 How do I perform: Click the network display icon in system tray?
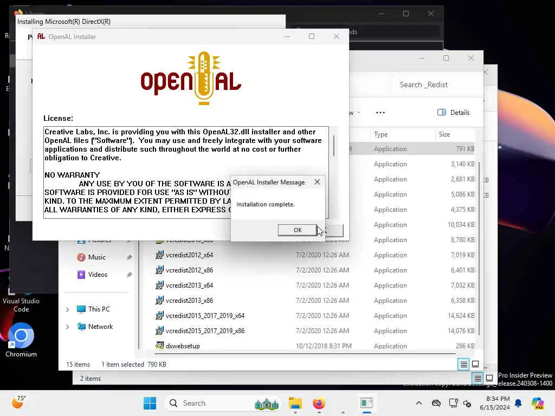[x=453, y=403]
